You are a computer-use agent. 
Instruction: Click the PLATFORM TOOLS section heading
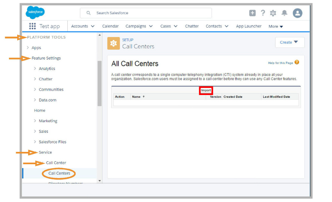point(46,37)
